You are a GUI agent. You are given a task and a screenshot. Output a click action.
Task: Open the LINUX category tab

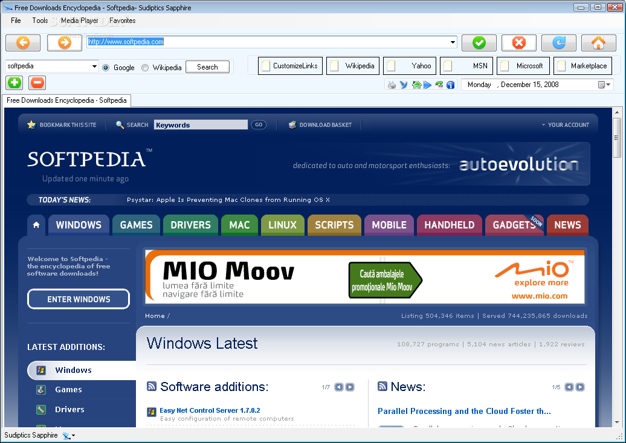click(283, 225)
